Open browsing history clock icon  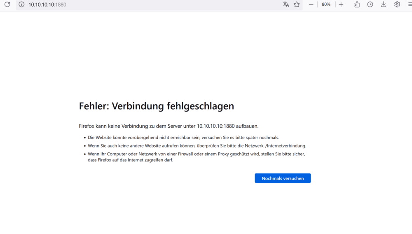point(370,5)
